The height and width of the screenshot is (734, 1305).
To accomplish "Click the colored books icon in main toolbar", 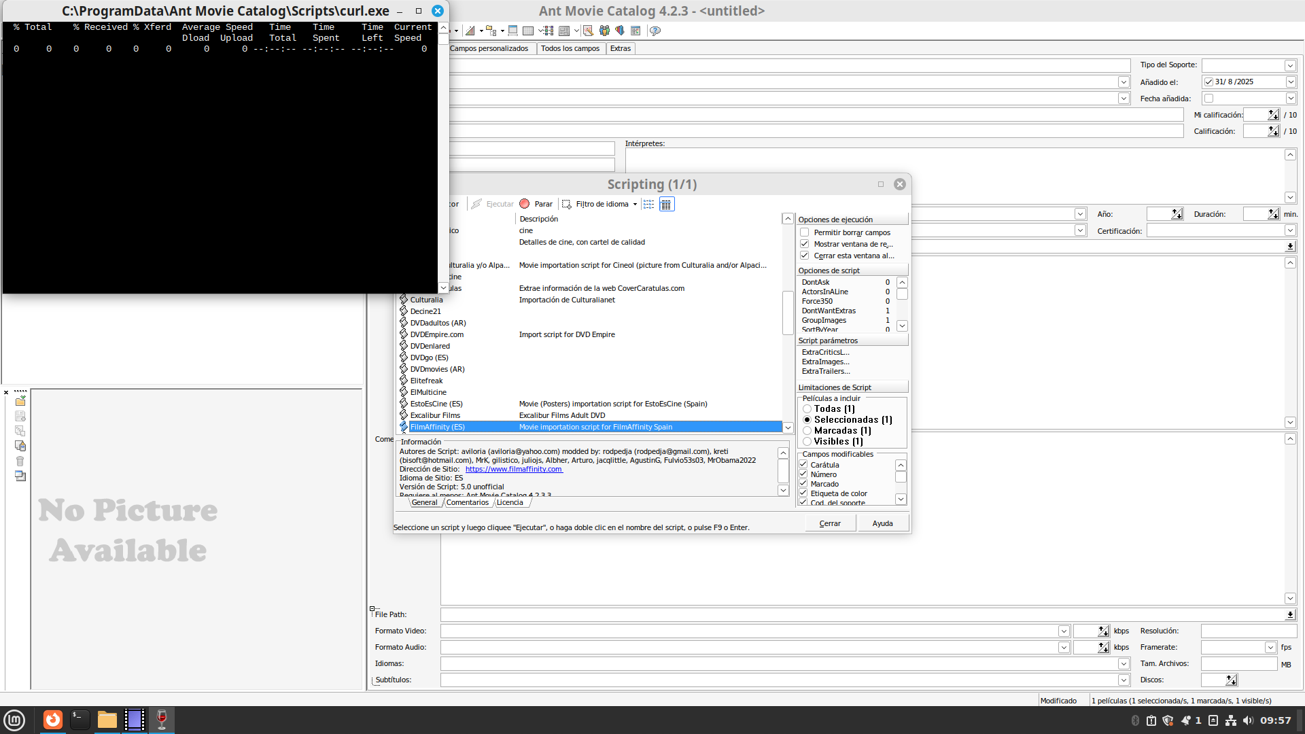I will (620, 31).
